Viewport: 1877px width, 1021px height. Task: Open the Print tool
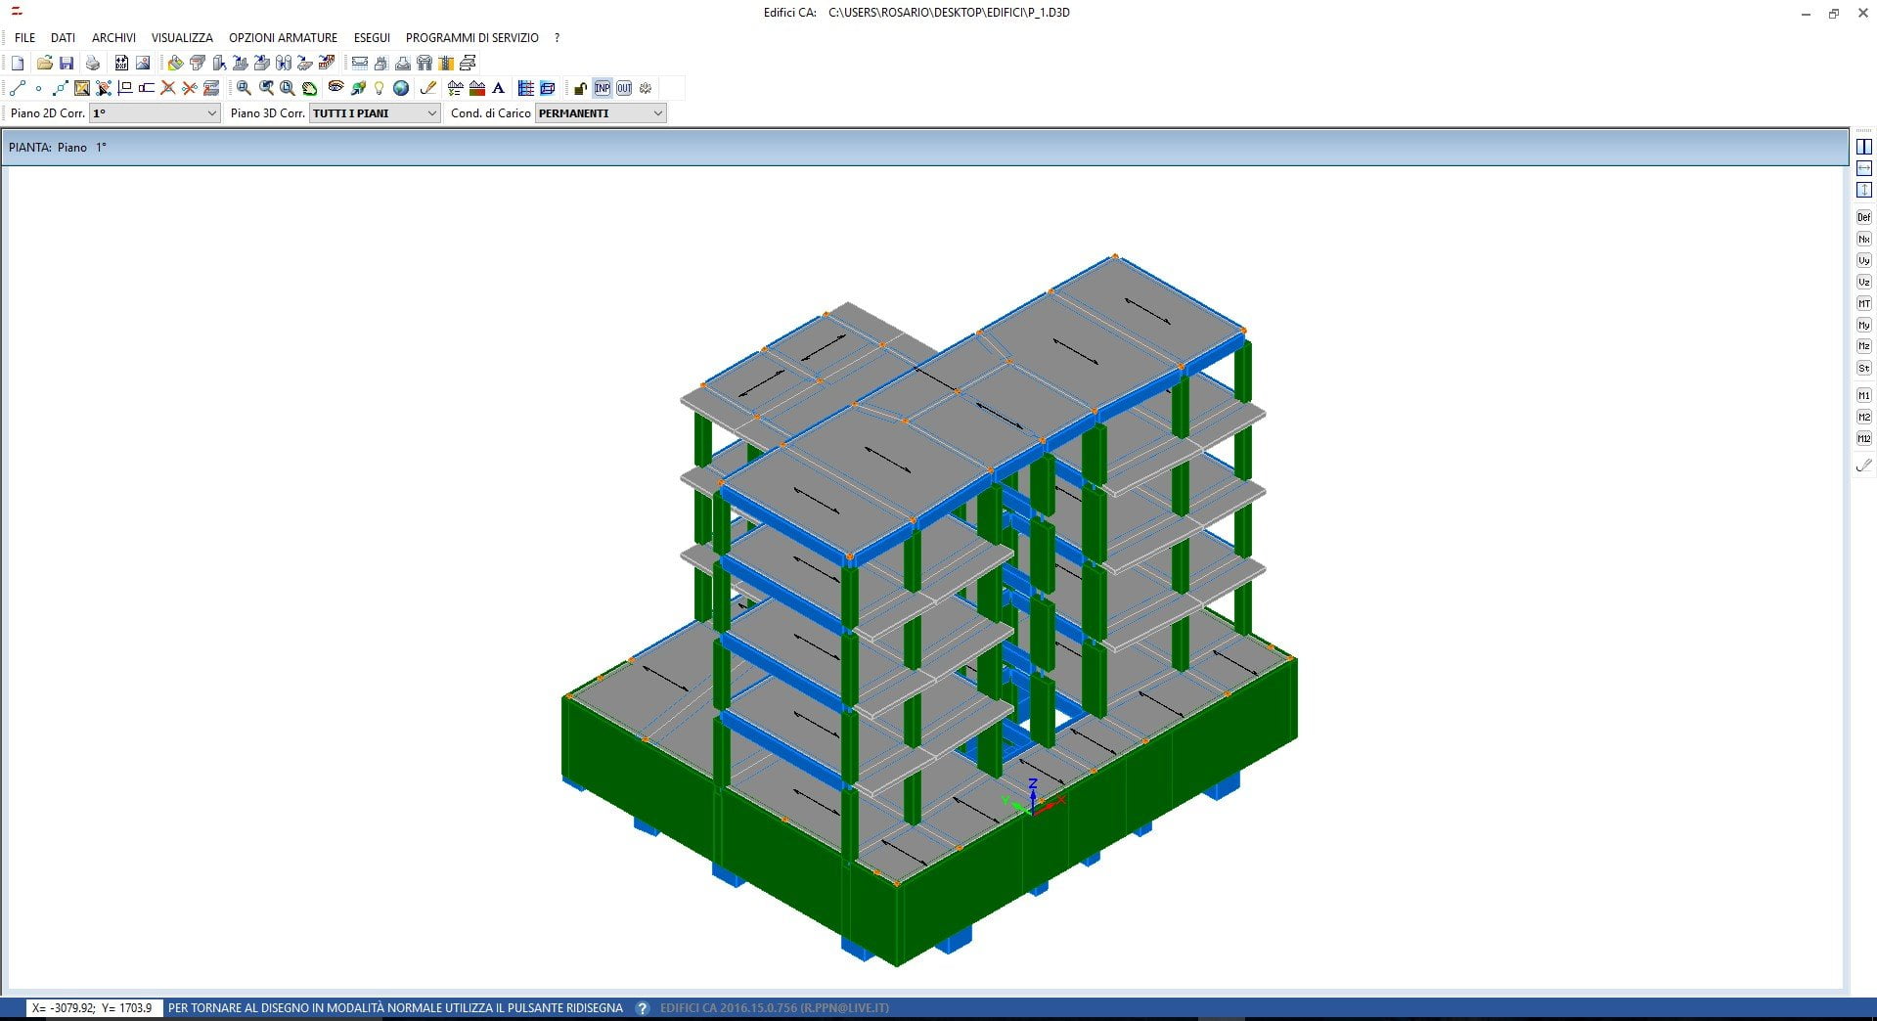92,63
